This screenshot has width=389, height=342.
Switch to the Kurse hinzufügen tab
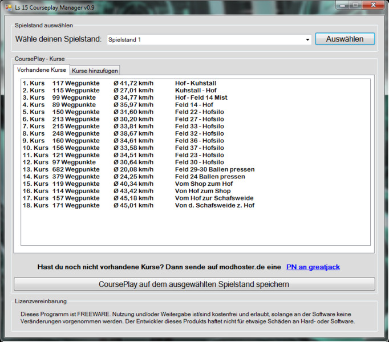[95, 71]
